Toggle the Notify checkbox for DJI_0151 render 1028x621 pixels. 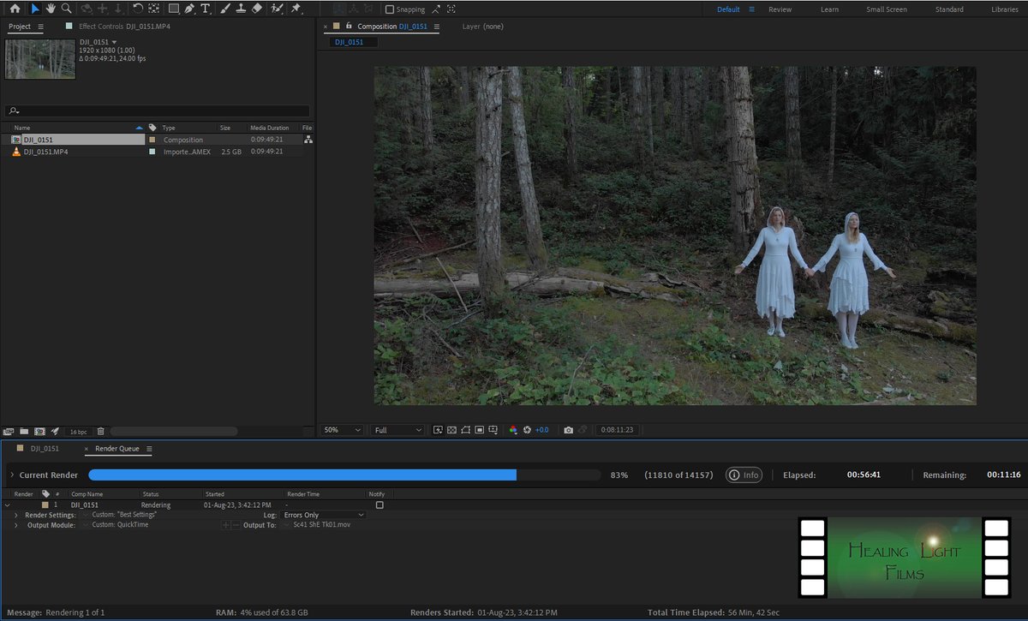(380, 505)
